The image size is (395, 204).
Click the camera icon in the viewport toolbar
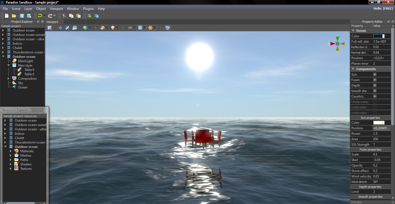[x=130, y=28]
